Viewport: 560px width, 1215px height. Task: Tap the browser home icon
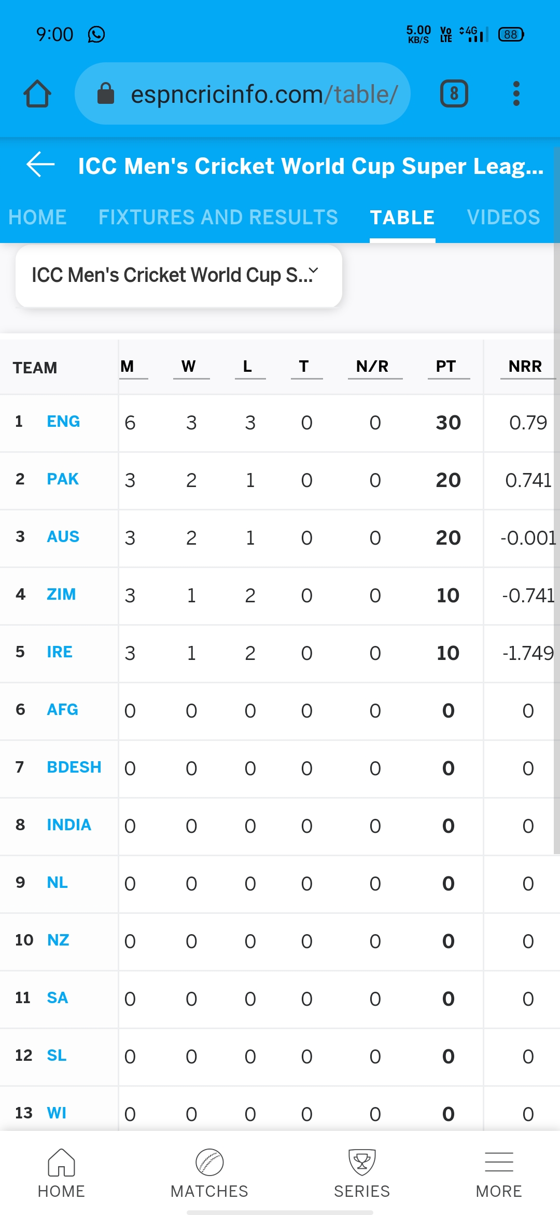37,94
